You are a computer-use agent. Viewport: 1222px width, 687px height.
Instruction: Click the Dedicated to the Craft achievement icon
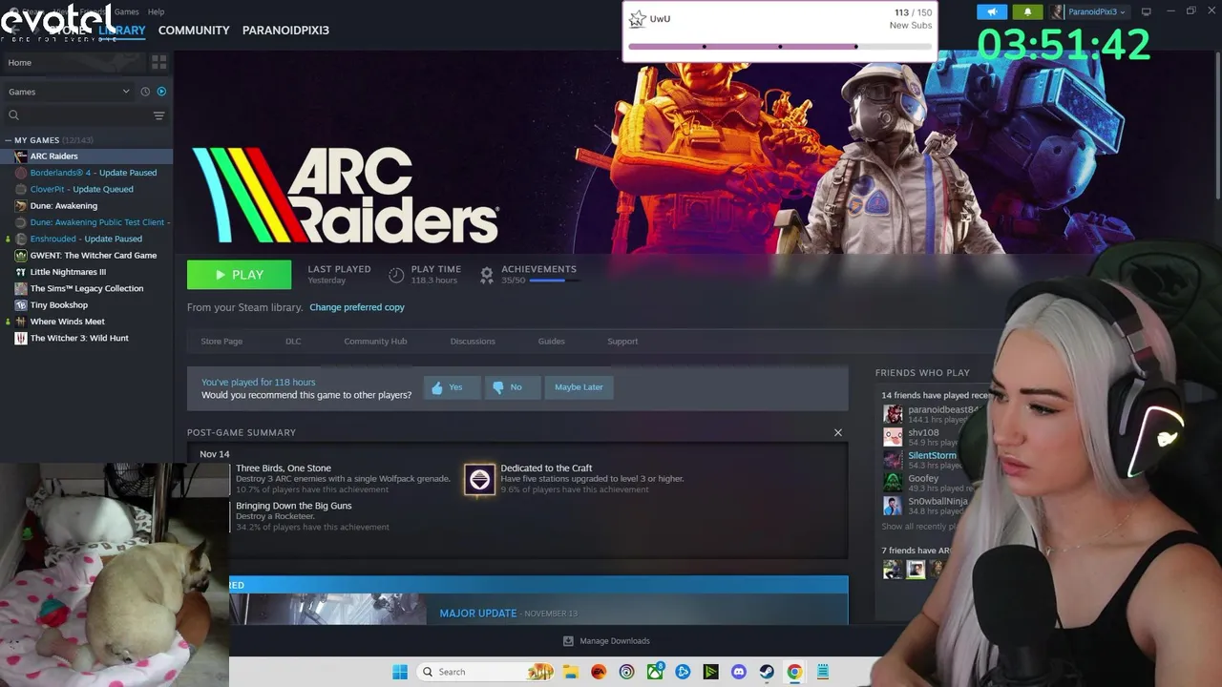coord(479,479)
